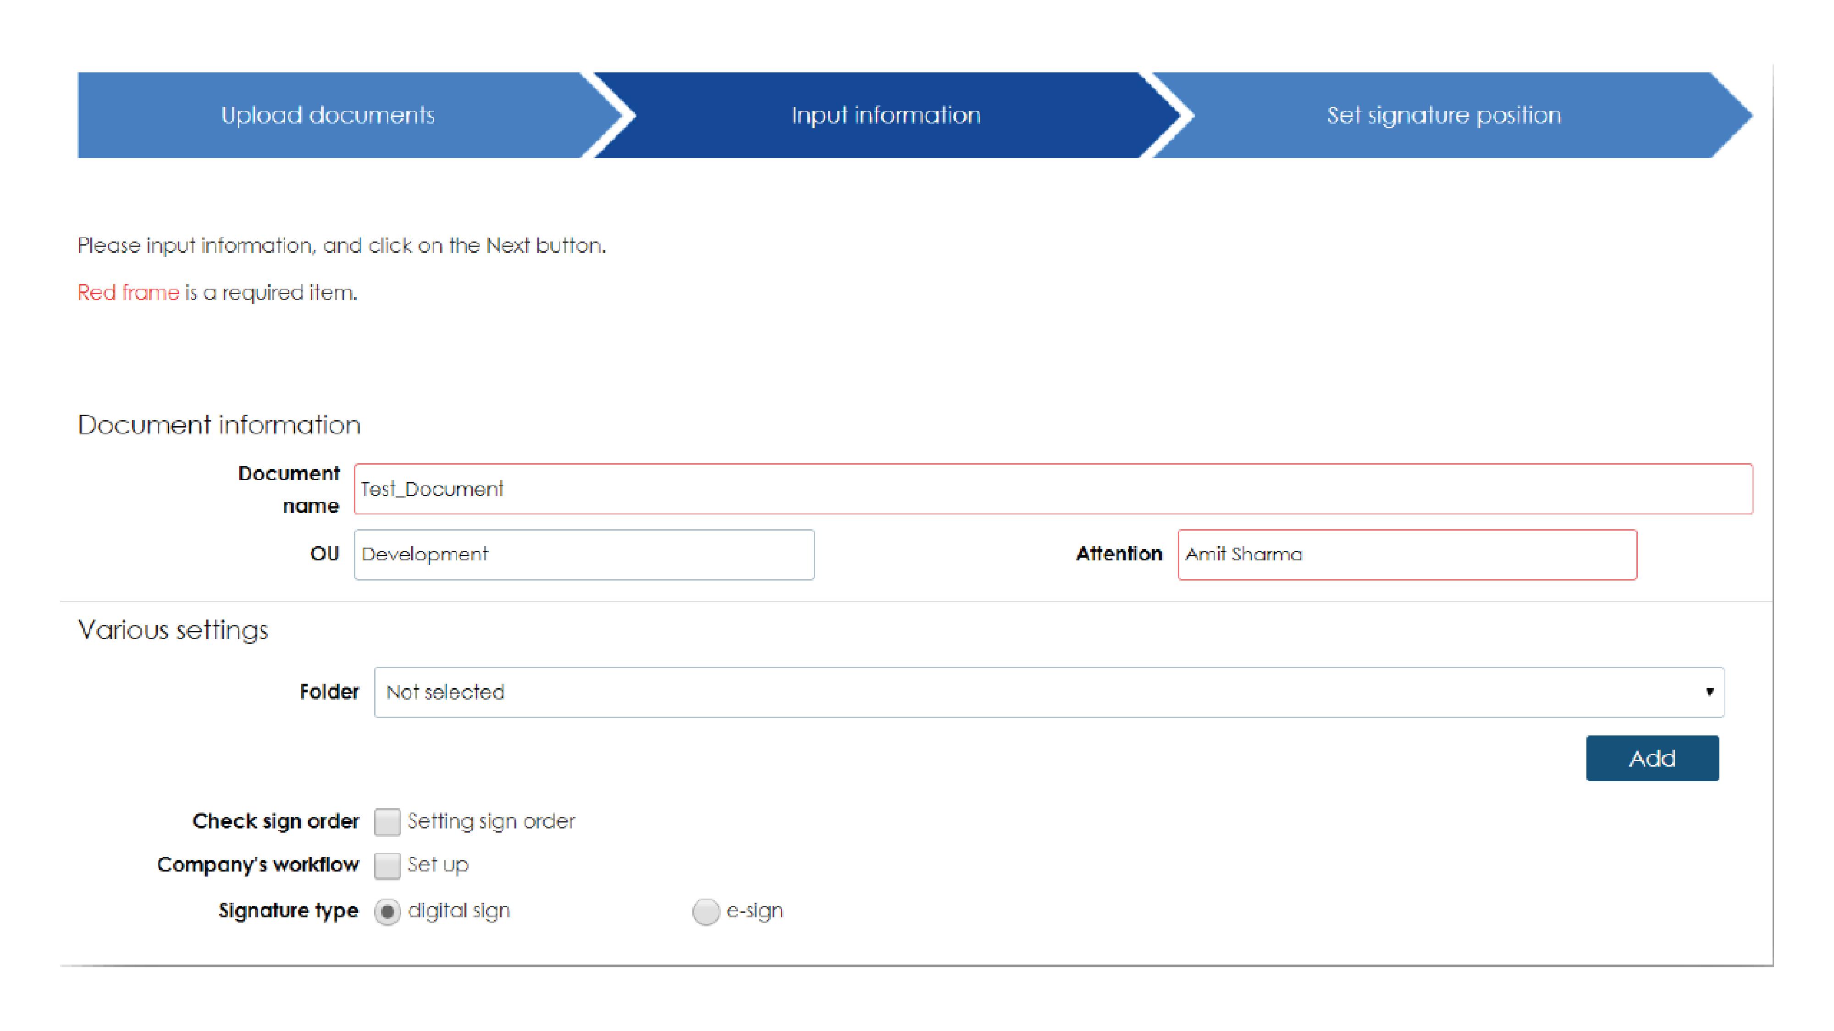The image size is (1834, 1031).
Task: Click the digital sign label text
Action: 459,911
